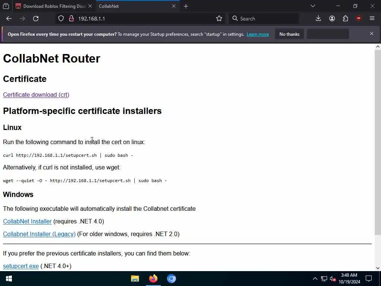Close the Download Roblox Filtering tab

(90, 6)
